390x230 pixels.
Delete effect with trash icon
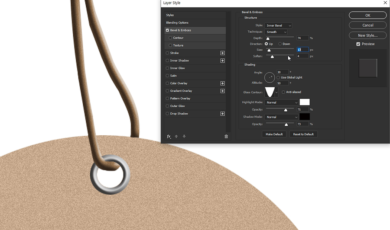tap(226, 137)
